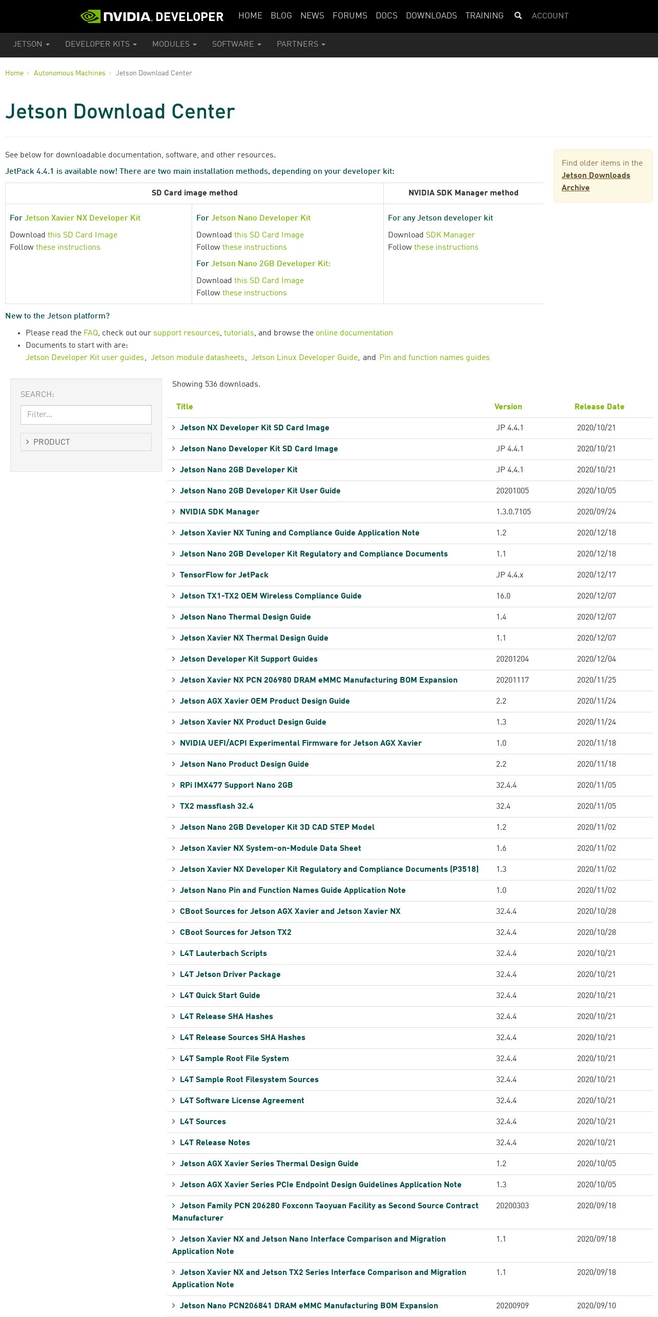Open support resources link
Image resolution: width=658 pixels, height=1317 pixels.
point(187,333)
